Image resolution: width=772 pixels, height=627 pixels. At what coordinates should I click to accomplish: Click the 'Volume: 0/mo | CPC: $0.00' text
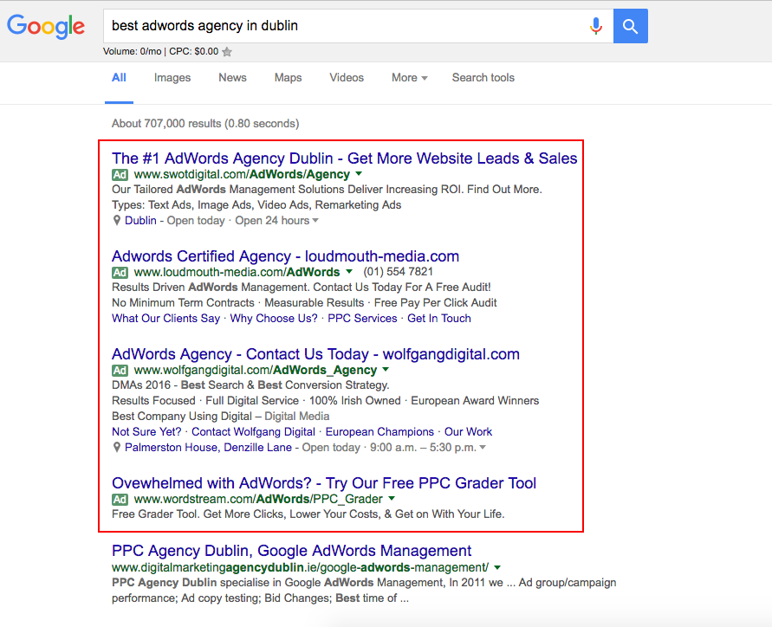pyautogui.click(x=160, y=52)
